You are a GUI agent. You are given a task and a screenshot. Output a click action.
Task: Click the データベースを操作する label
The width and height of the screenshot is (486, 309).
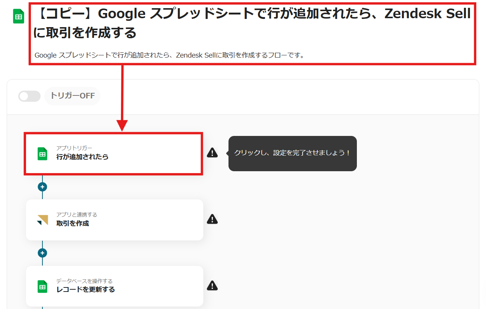84,281
